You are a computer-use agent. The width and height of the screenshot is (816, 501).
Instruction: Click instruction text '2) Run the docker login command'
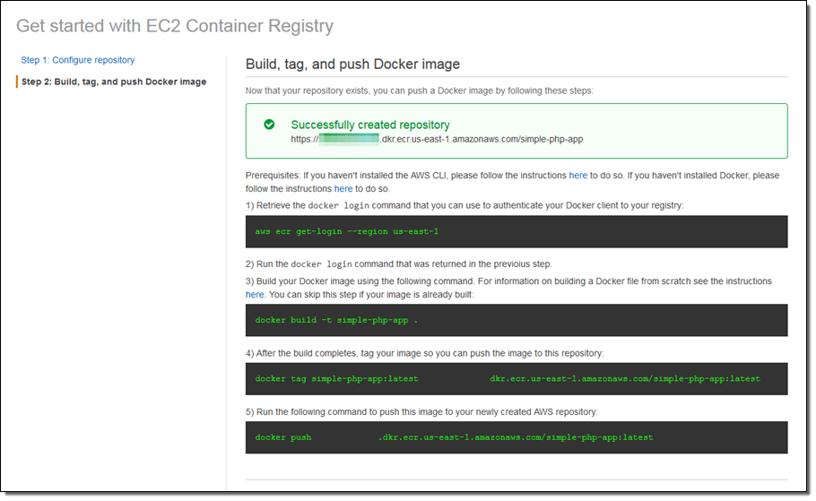point(399,264)
